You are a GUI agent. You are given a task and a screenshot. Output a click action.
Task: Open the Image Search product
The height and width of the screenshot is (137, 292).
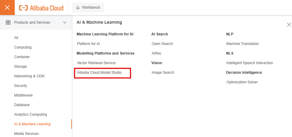click(x=163, y=73)
